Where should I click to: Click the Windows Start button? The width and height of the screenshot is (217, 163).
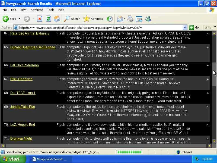pos(13,159)
